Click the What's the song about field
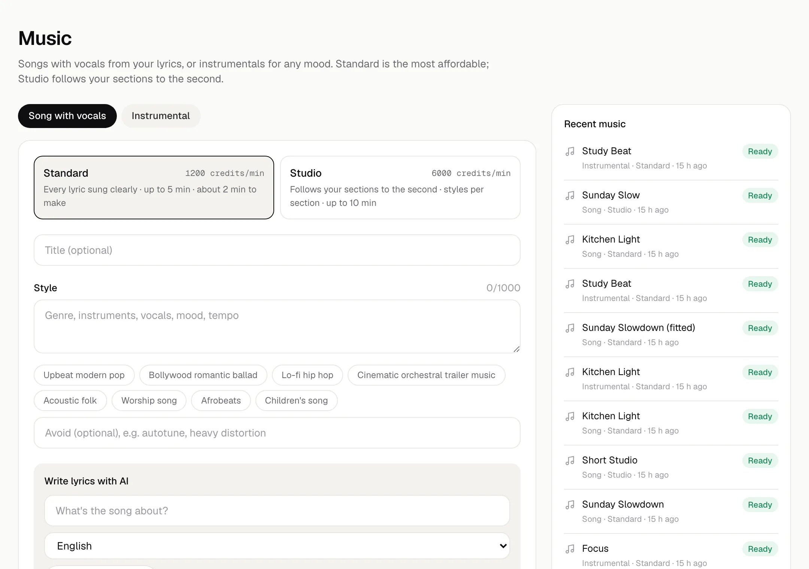Image resolution: width=809 pixels, height=569 pixels. click(277, 511)
